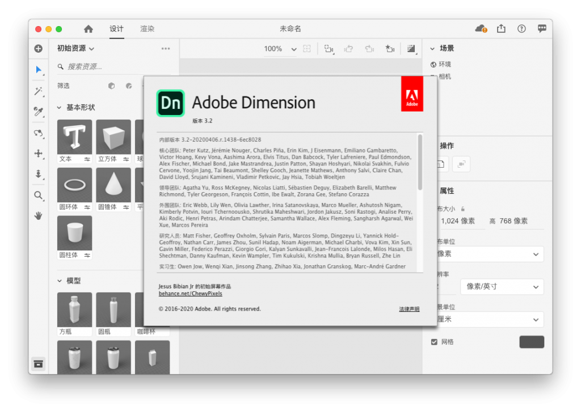This screenshot has height=412, width=581.
Task: Click the share export icon
Action: pyautogui.click(x=501, y=28)
